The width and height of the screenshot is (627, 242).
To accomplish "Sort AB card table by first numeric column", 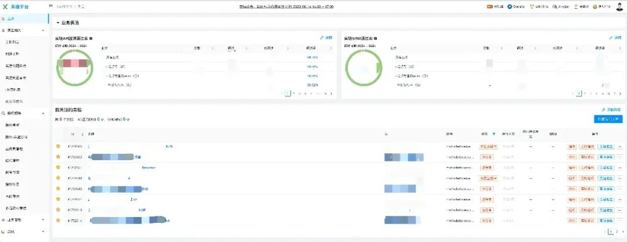I will [x=212, y=48].
